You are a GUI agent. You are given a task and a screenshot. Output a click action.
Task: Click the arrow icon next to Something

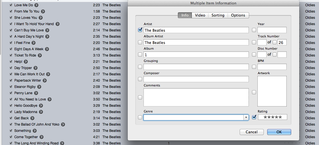(x=34, y=131)
